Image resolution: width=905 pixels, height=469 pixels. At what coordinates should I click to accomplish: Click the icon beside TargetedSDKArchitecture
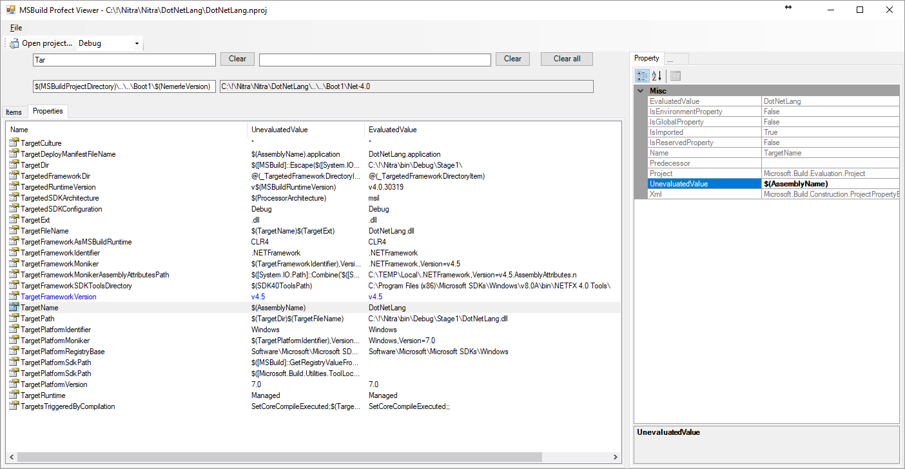tap(14, 198)
